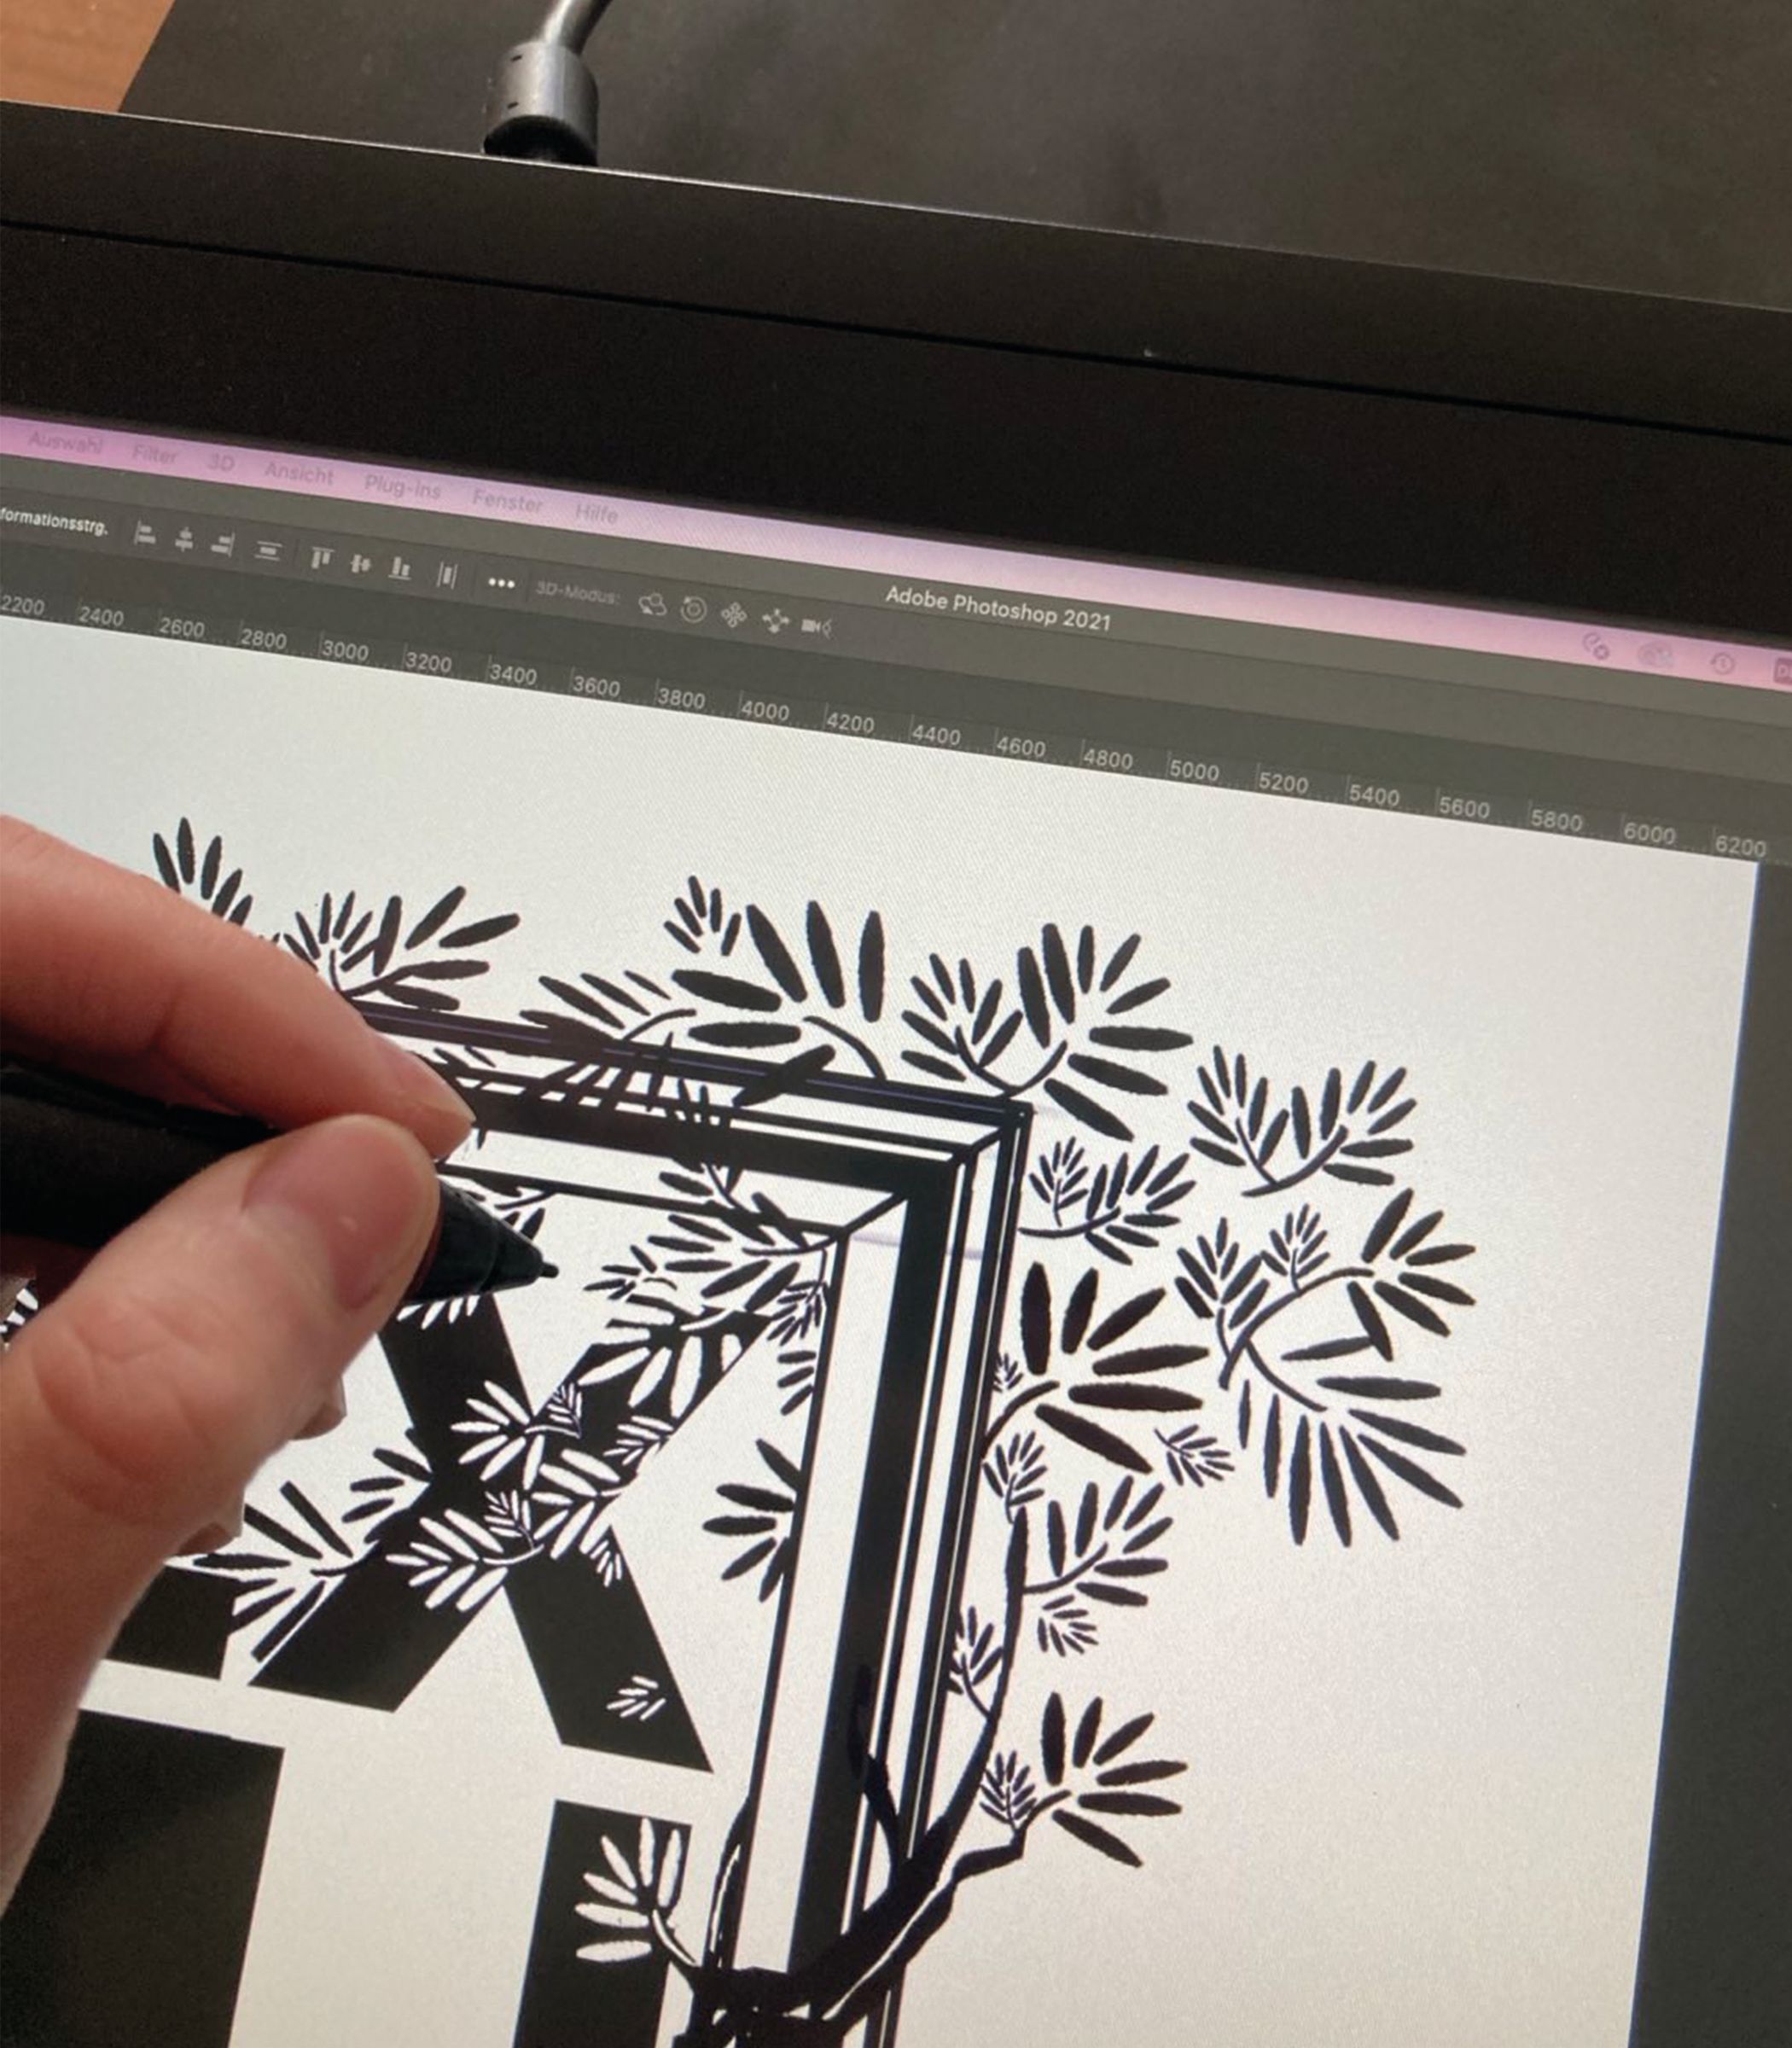Screen dimensions: 1792x2048
Task: Click align horizontal centers icon
Action: [x=184, y=540]
